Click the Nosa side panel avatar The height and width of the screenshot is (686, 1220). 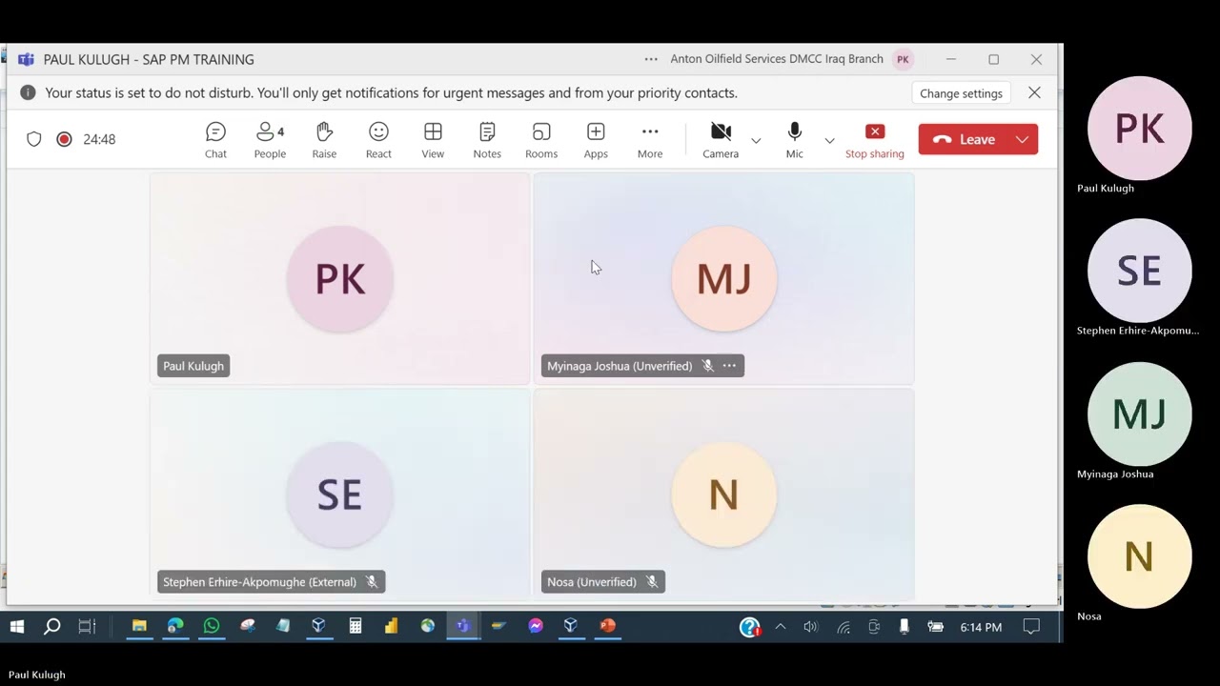tap(1140, 556)
